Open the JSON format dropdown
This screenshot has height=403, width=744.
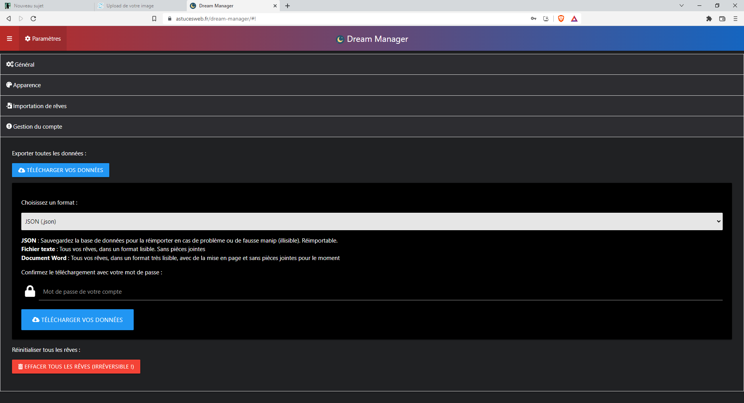(x=372, y=222)
